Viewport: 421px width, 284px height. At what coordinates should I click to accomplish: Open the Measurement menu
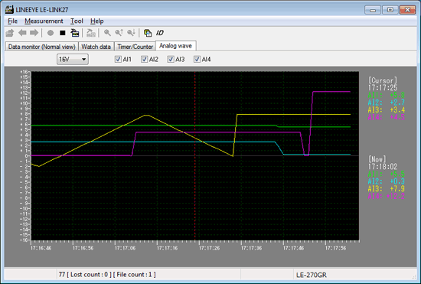pyautogui.click(x=44, y=21)
